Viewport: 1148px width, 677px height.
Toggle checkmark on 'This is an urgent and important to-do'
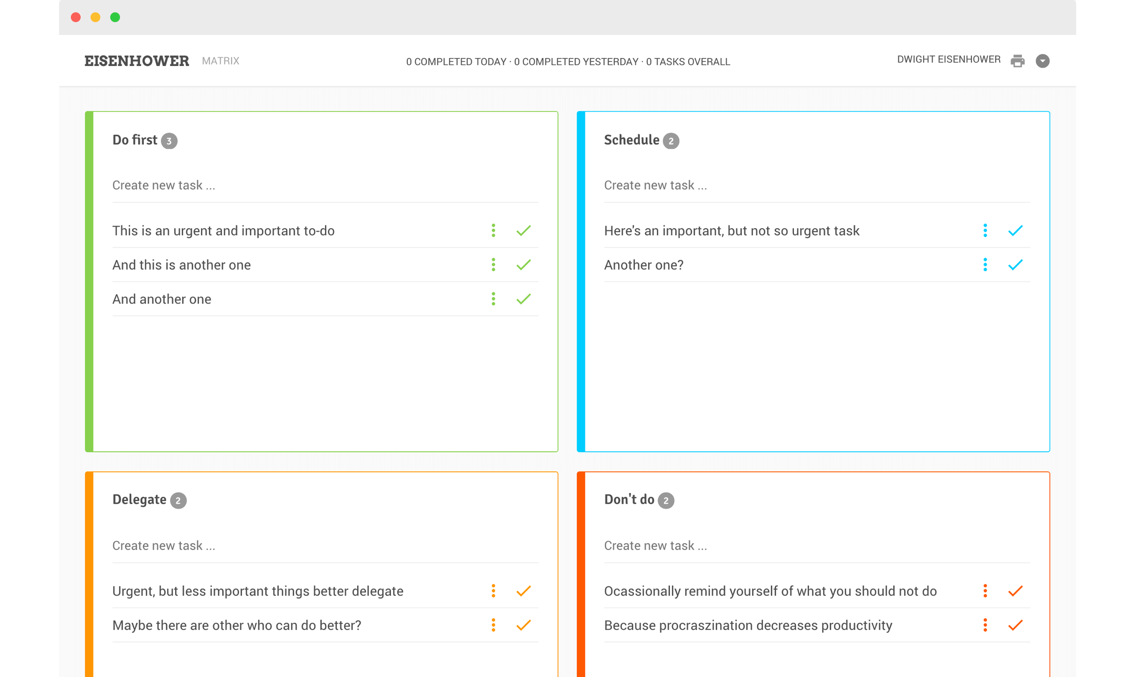coord(524,230)
